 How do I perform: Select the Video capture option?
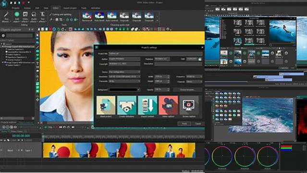click(x=168, y=106)
